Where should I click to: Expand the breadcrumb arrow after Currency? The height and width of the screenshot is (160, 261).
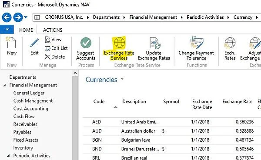tap(257, 17)
